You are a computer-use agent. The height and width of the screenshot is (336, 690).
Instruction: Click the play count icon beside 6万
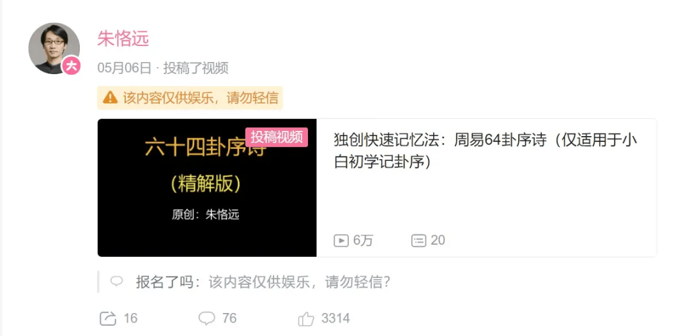[x=341, y=241]
